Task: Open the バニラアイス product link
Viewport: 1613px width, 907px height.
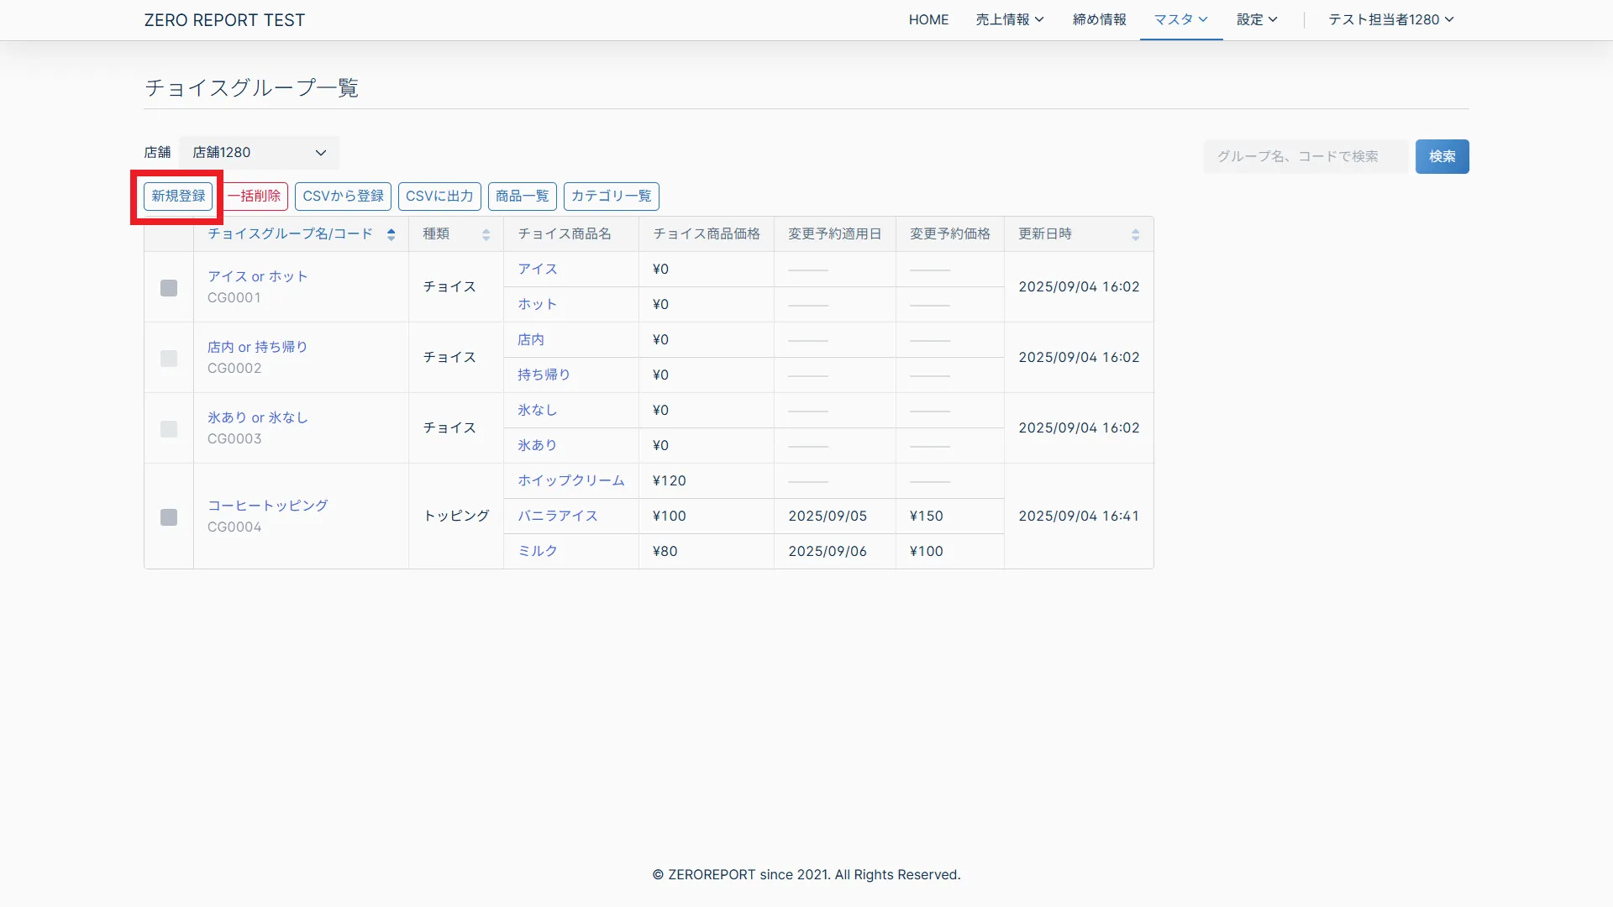Action: point(557,516)
